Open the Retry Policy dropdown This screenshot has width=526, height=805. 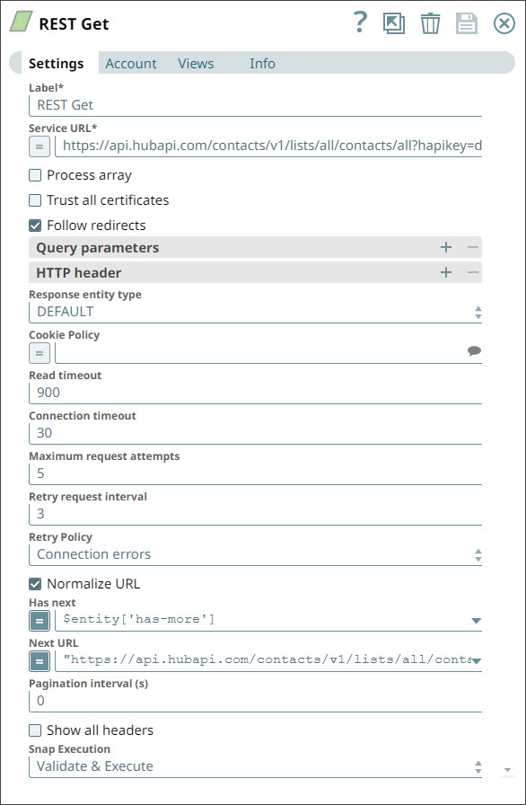tap(477, 554)
